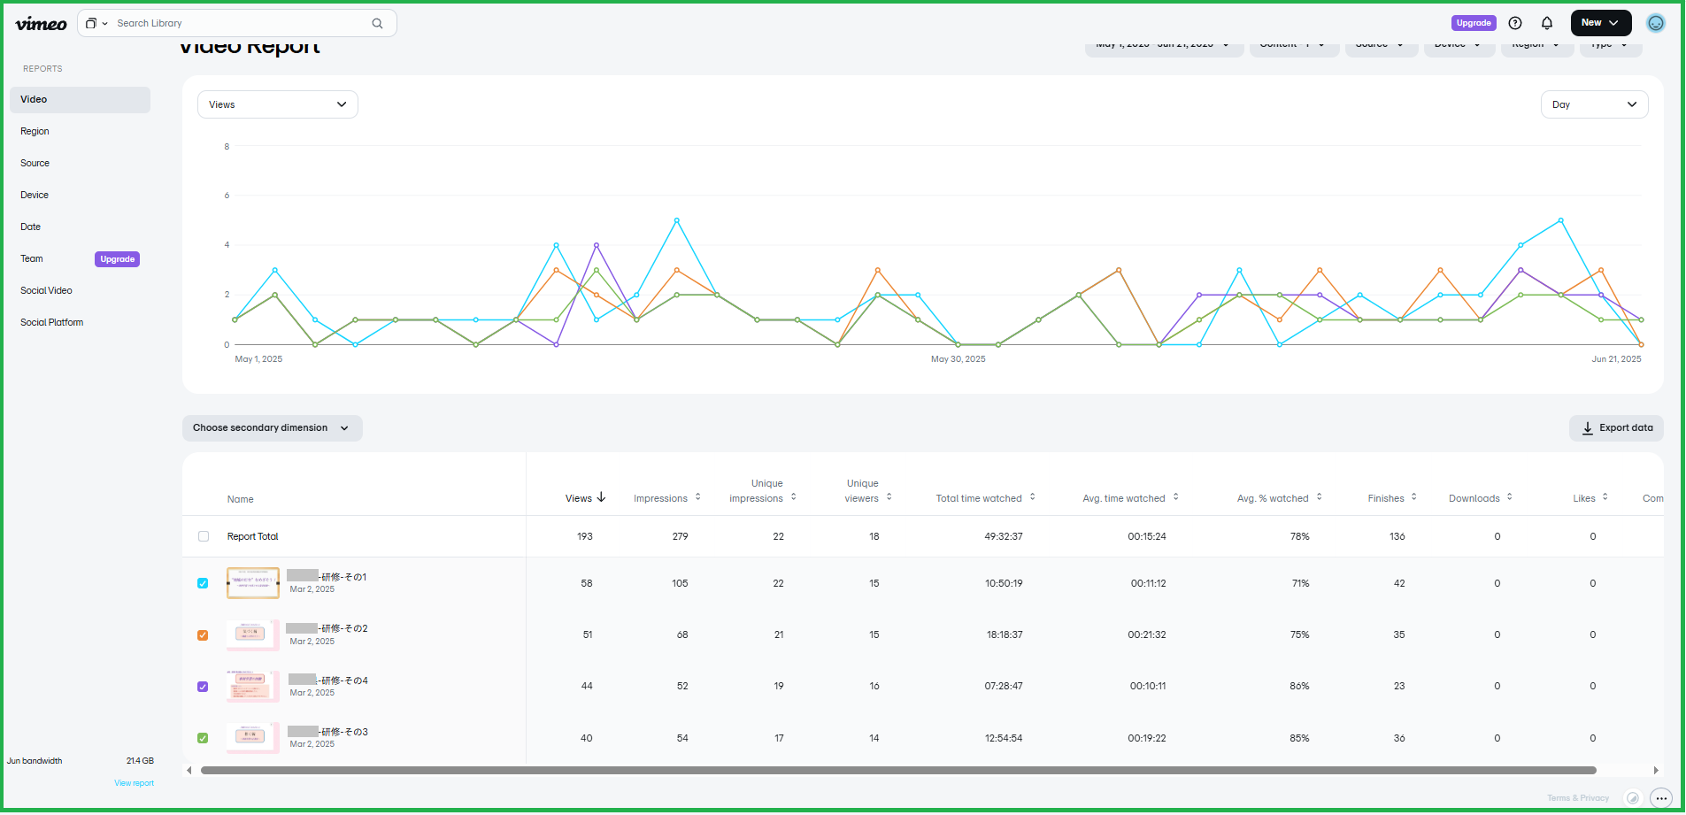Open Terms & Privacy link
1686x815 pixels.
1578,798
